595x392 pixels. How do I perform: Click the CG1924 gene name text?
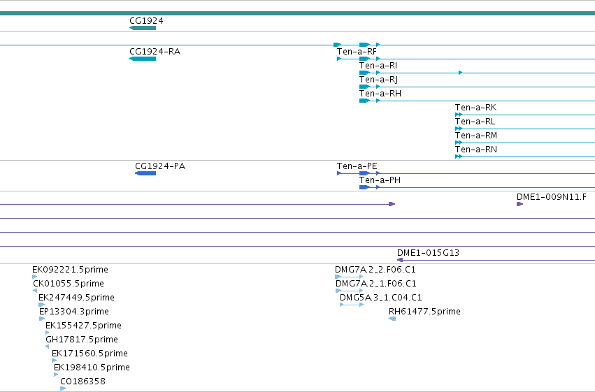[x=146, y=21]
